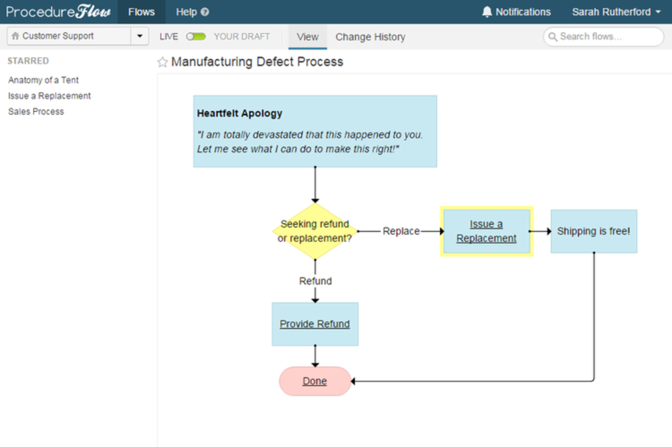Select the View tab
Image resolution: width=672 pixels, height=447 pixels.
click(307, 37)
